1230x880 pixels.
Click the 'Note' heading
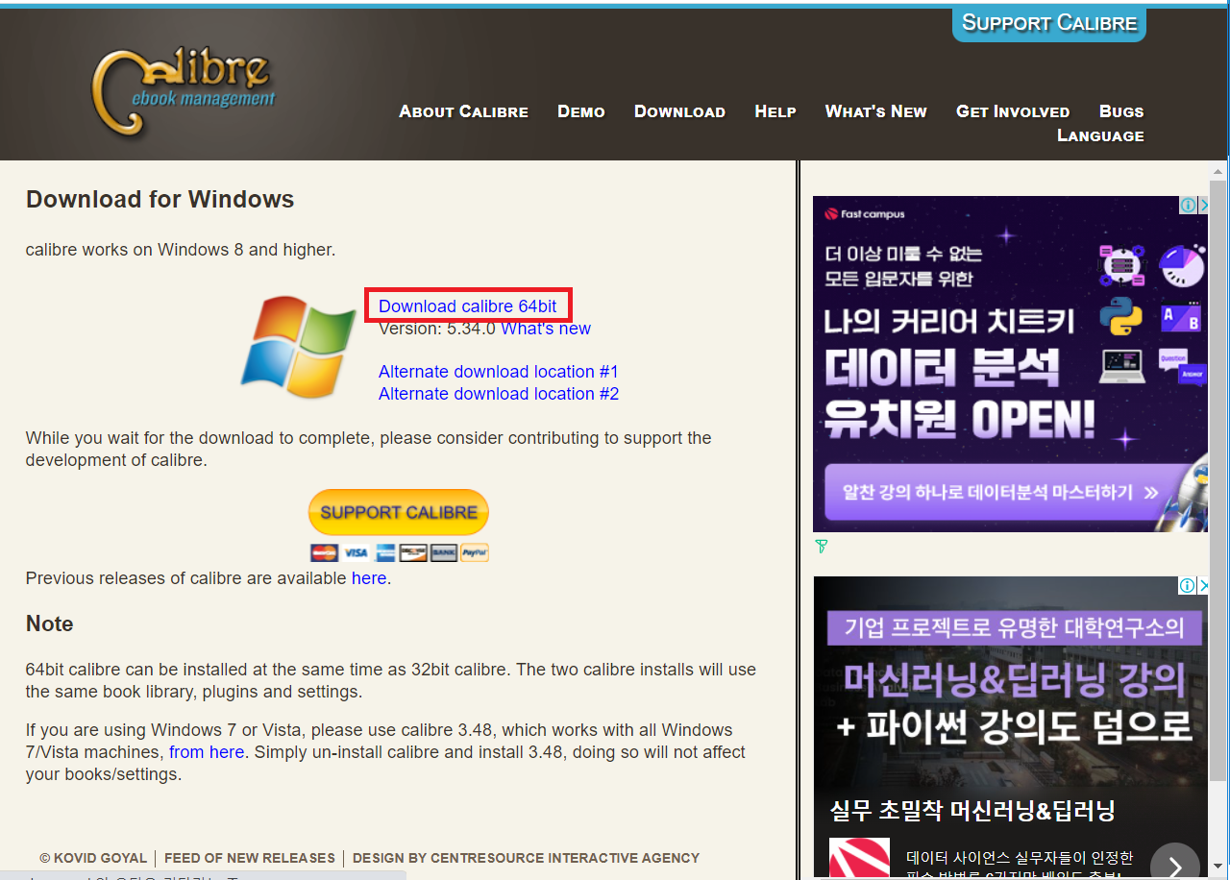[50, 624]
